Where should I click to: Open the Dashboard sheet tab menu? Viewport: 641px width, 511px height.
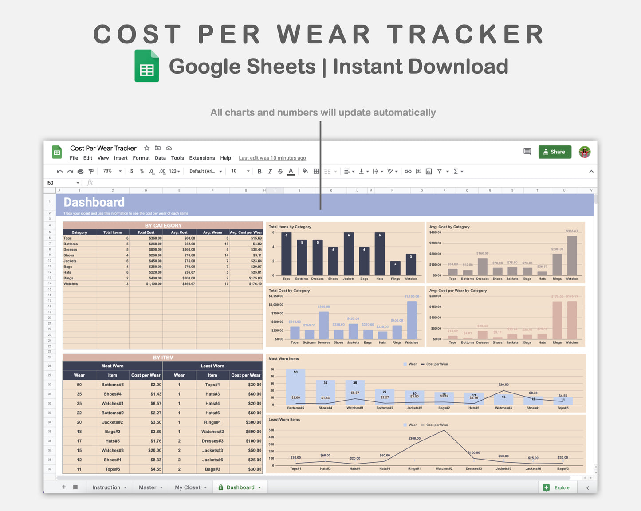coord(259,487)
